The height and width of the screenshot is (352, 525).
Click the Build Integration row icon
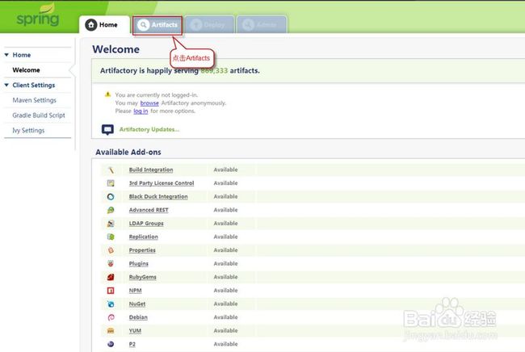[x=111, y=170]
